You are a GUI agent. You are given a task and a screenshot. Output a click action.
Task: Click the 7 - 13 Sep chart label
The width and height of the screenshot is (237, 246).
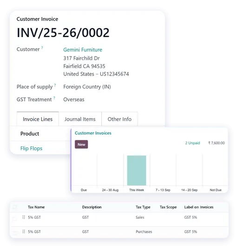[163, 190]
